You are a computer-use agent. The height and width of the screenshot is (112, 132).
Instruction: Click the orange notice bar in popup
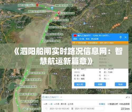[100, 43]
